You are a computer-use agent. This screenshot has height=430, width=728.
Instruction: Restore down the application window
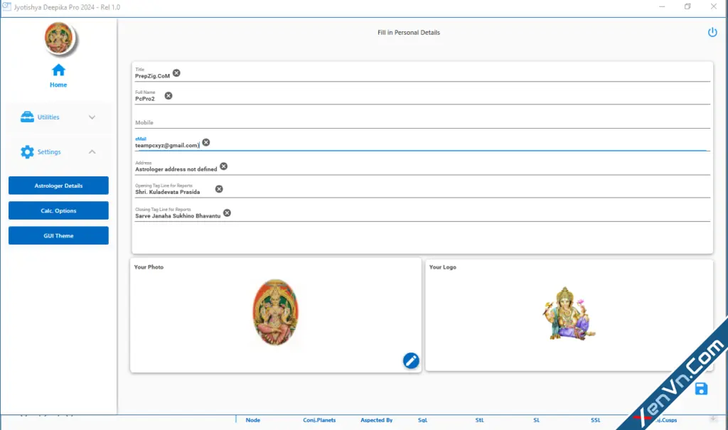[687, 6]
